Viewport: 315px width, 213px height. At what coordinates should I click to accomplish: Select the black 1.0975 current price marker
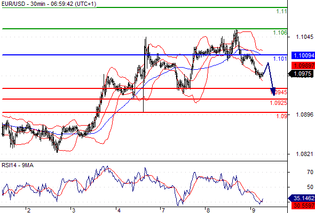[301, 73]
